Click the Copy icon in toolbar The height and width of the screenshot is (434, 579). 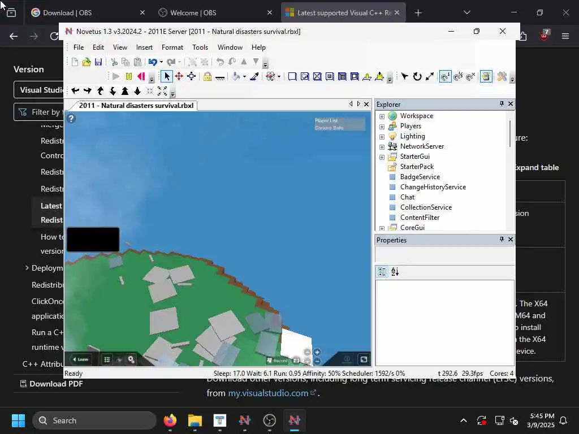point(126,62)
